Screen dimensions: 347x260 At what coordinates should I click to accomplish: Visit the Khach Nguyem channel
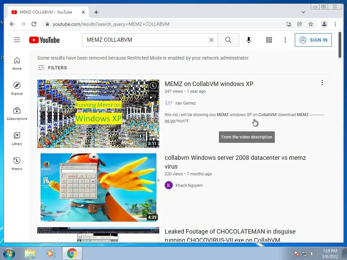(x=189, y=185)
